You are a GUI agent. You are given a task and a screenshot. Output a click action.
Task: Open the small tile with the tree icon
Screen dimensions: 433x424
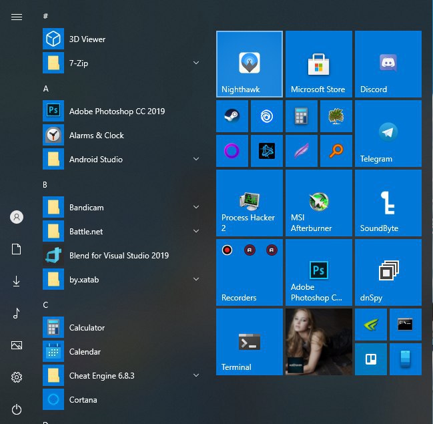coord(336,116)
